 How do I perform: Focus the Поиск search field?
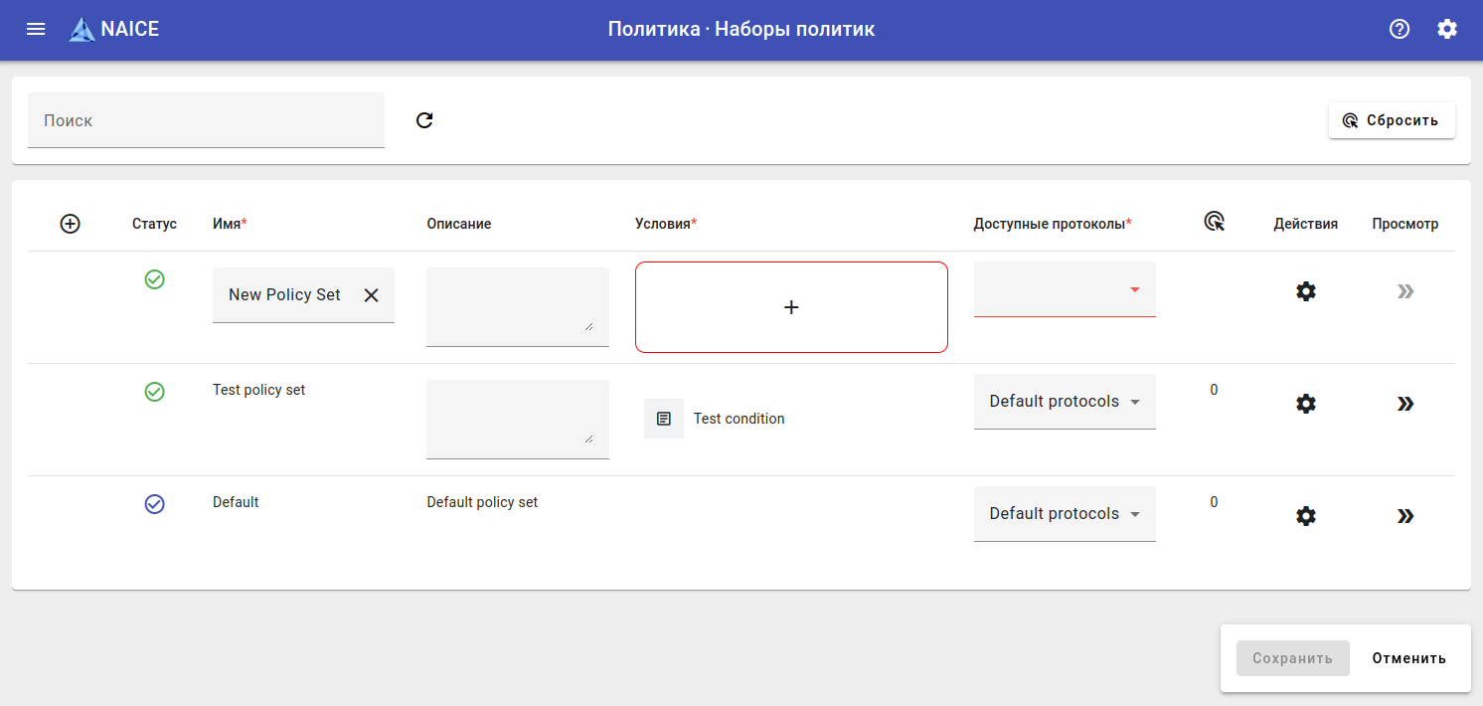click(x=206, y=120)
